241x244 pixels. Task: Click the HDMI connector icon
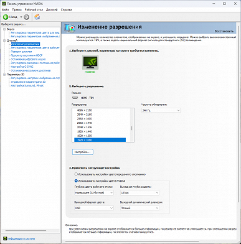(x=75, y=98)
